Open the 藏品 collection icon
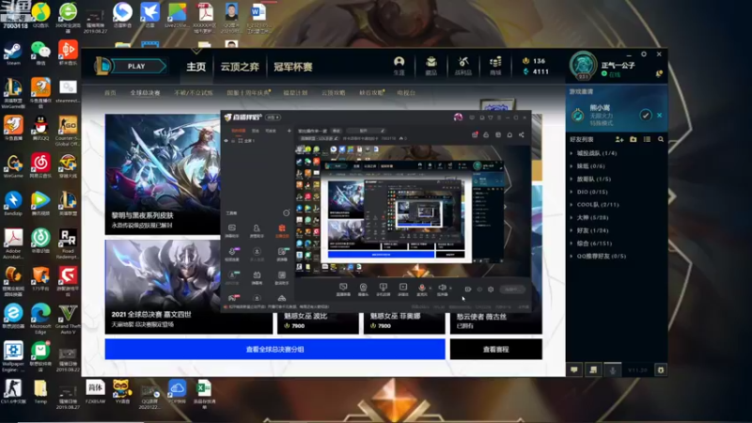The image size is (752, 423). click(431, 66)
